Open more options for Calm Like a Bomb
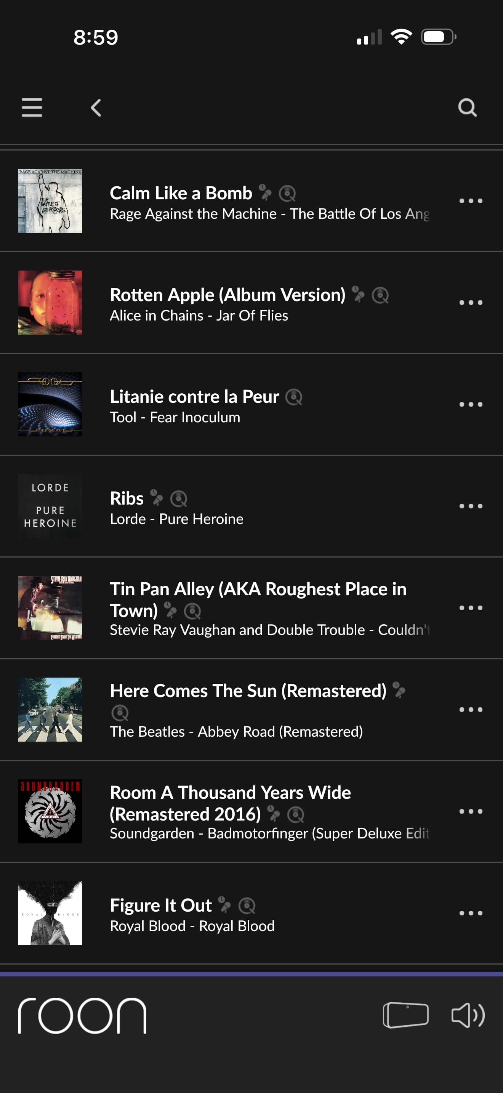503x1093 pixels. tap(471, 201)
